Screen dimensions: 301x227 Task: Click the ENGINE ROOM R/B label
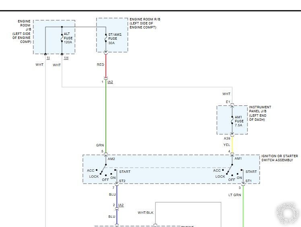(x=145, y=23)
